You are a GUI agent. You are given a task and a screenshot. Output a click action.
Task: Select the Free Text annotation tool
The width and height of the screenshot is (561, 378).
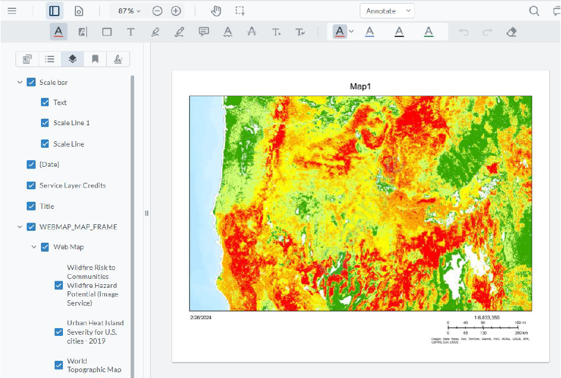pyautogui.click(x=131, y=32)
